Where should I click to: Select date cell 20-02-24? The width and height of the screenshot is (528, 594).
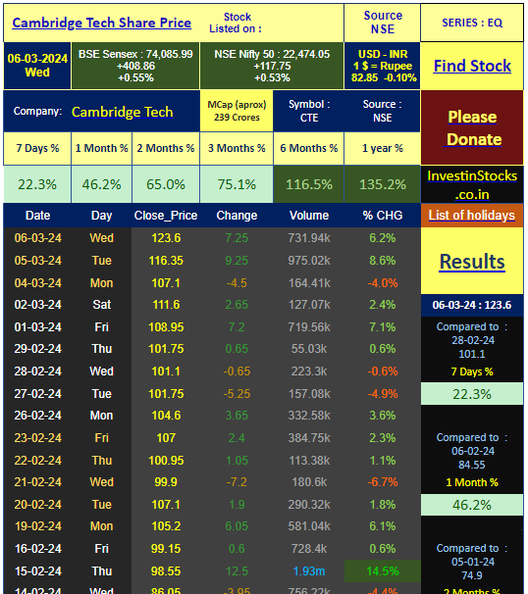[x=38, y=505]
